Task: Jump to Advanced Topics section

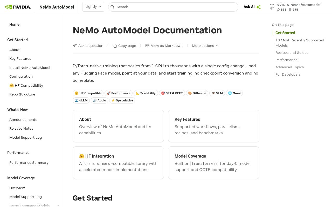Action: pos(289,67)
